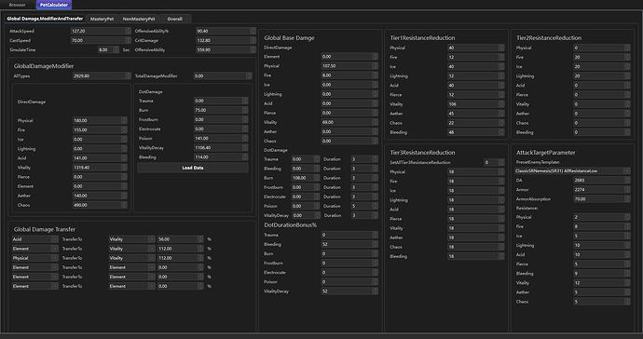Open the Element source dropdown transferring to Vitality

[x=34, y=249]
